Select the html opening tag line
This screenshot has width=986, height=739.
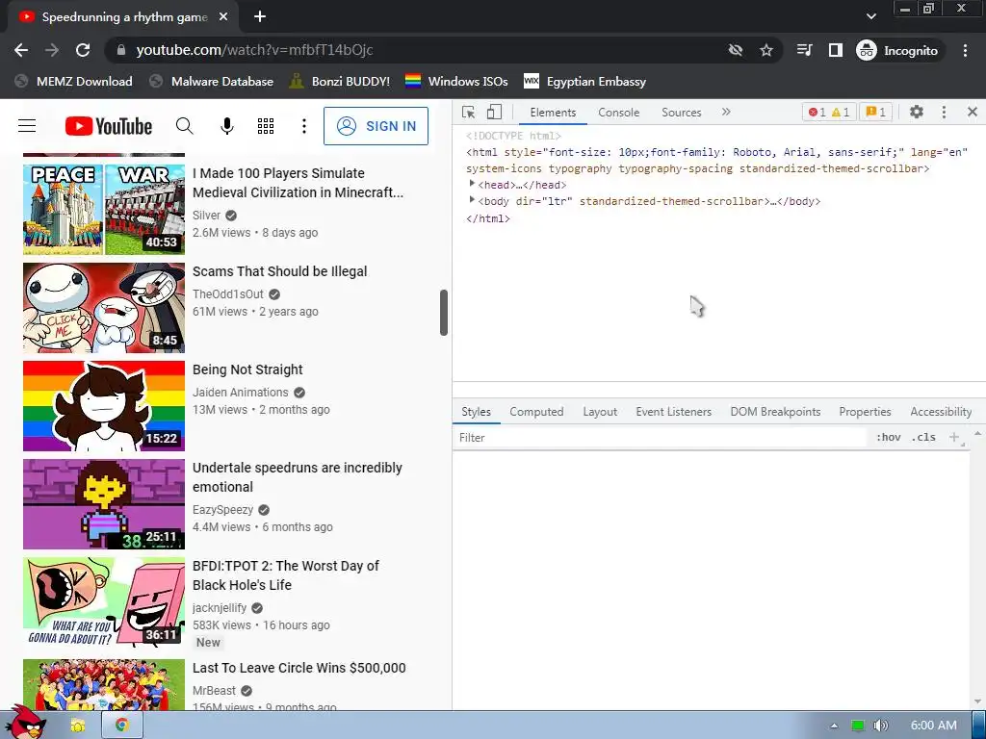[x=716, y=161]
